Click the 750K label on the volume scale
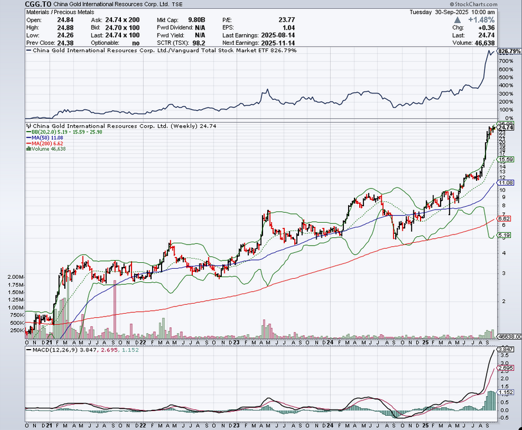This screenshot has width=522, height=430. click(x=17, y=315)
